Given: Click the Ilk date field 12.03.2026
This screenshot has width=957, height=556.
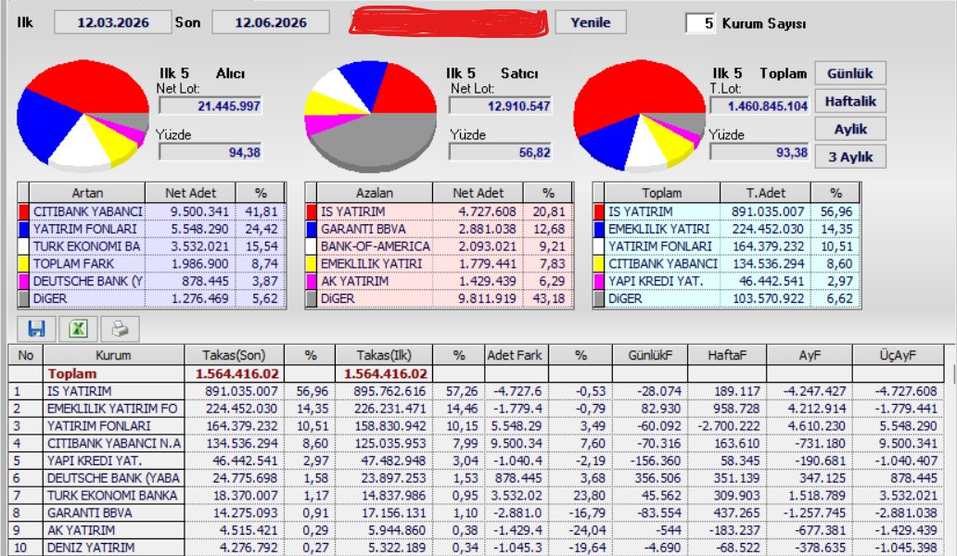Looking at the screenshot, I should pos(113,22).
